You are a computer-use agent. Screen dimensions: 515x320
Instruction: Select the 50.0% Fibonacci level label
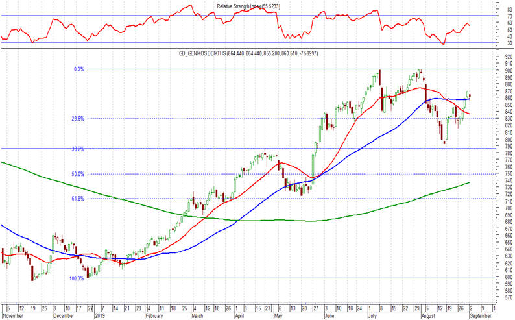(78, 174)
